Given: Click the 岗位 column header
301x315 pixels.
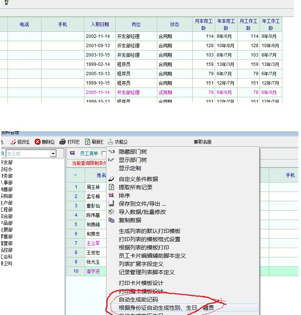Looking at the screenshot, I should [x=136, y=24].
